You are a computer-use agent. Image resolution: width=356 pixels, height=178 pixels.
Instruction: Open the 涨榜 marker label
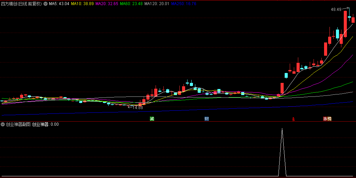pos(327,119)
